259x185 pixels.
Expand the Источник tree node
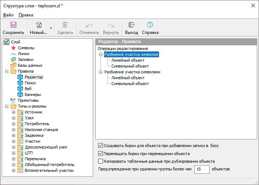(x=14, y=112)
